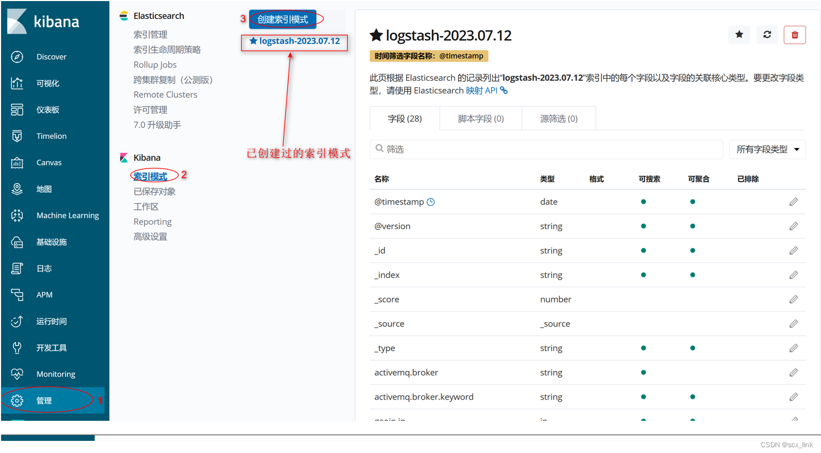This screenshot has width=821, height=453.
Task: Open the 管理 gear icon
Action: point(17,400)
